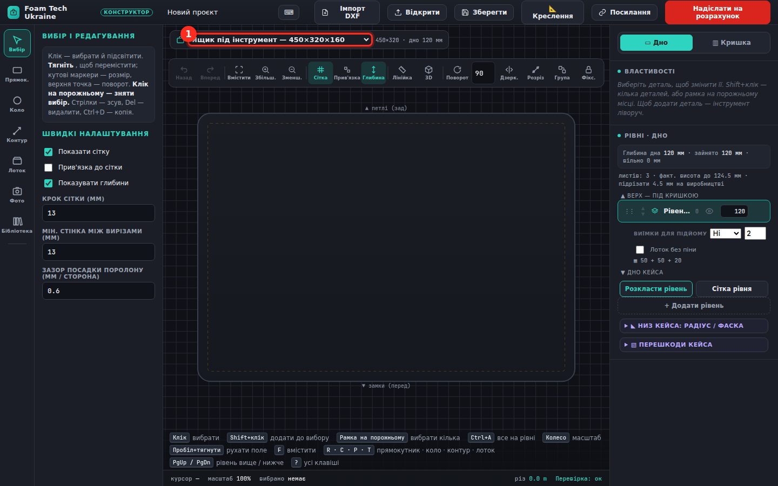Expand Низ кейса: радіус / фаска section
Screen dimensions: 778x486
[x=694, y=326]
